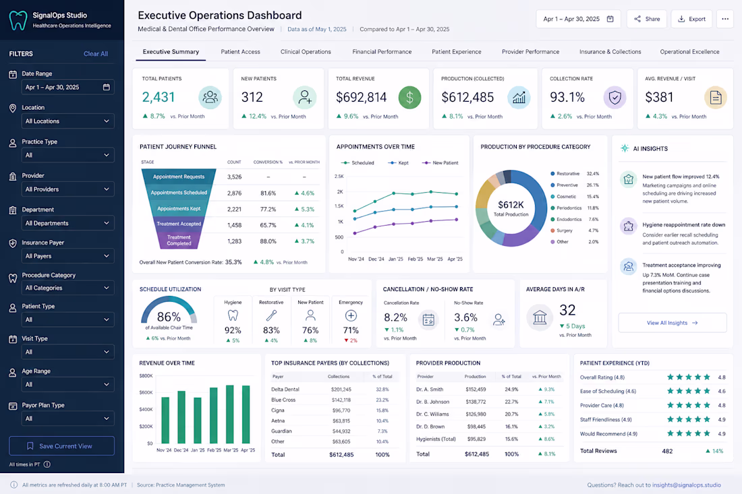Click the Appointment Requests funnel stage
The height and width of the screenshot is (494, 742).
178,177
